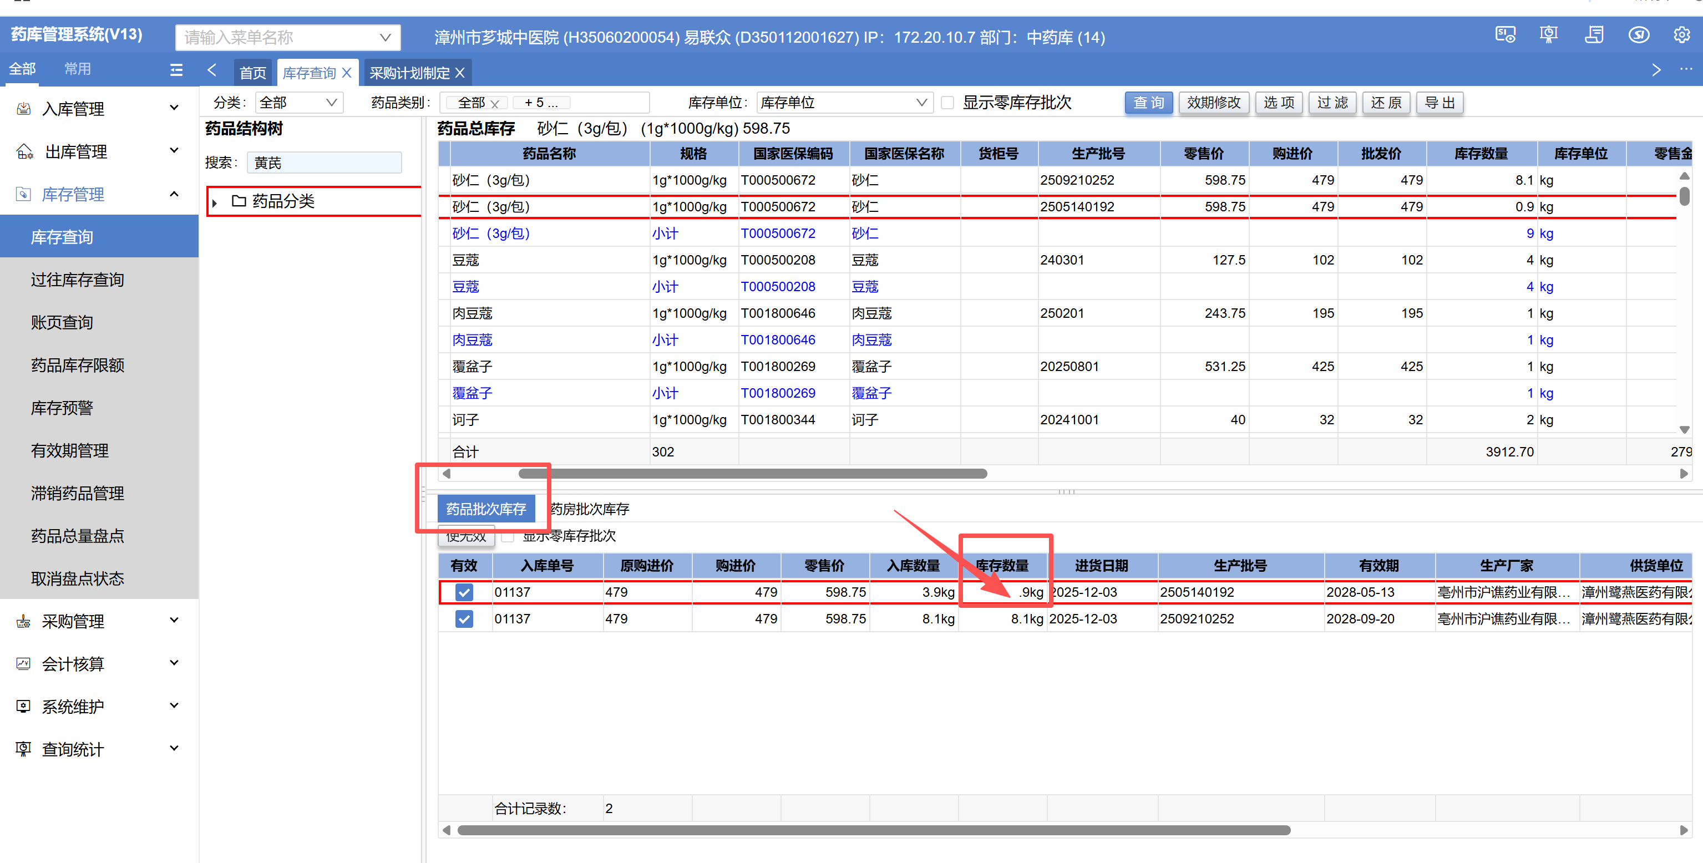Image resolution: width=1703 pixels, height=863 pixels.
Task: Click the 导出 button
Action: [x=1439, y=103]
